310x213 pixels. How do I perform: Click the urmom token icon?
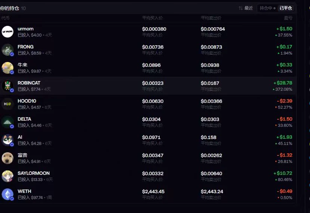tap(7, 32)
